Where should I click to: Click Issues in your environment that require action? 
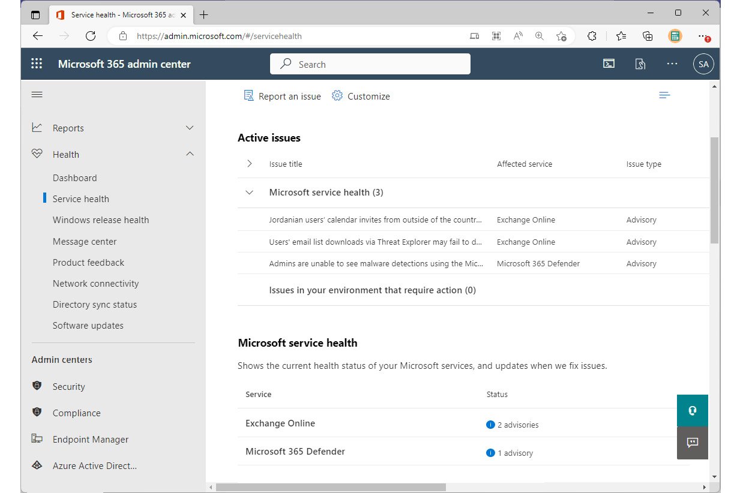tap(373, 290)
